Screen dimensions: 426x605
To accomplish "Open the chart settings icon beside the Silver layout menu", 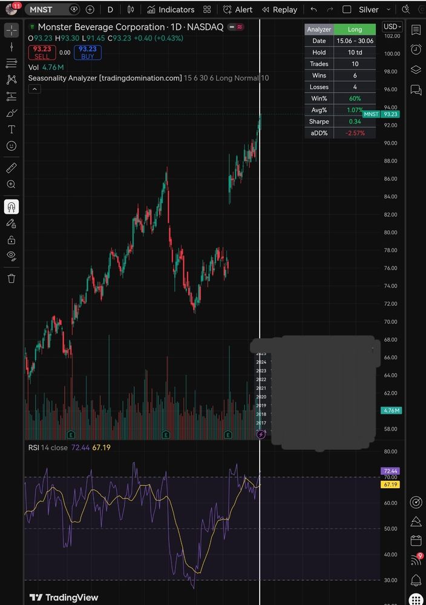I will (x=405, y=10).
